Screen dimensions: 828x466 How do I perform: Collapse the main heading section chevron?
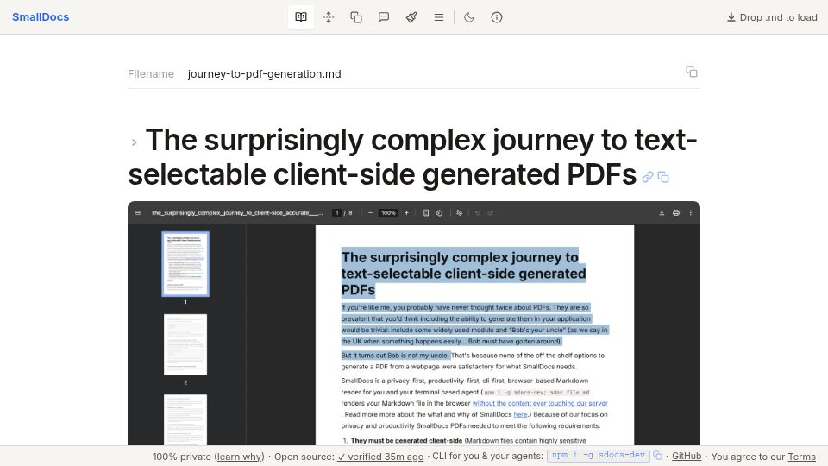[135, 142]
